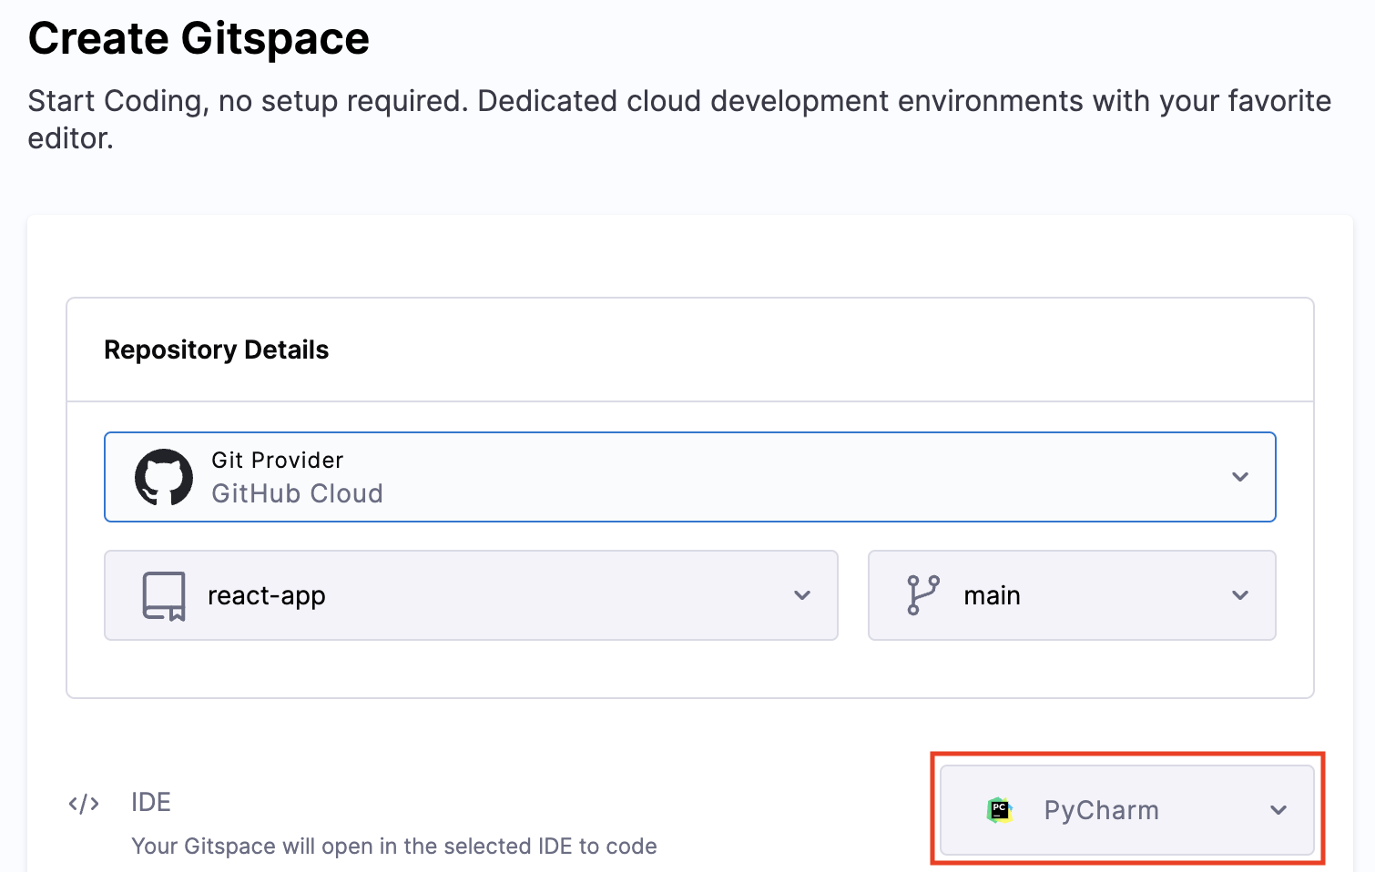Click the git branch icon
This screenshot has width=1375, height=872.
[x=922, y=595]
